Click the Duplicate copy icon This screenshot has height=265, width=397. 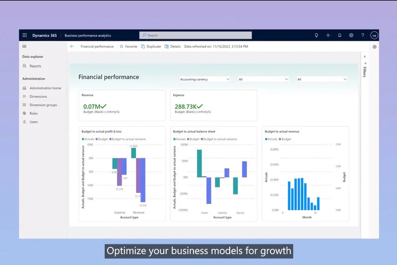(x=143, y=46)
